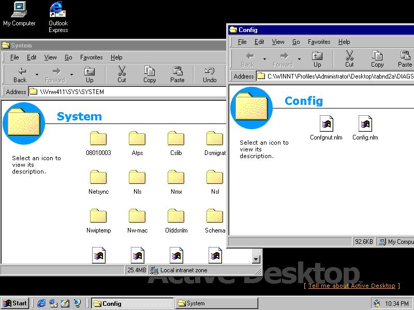Viewport: 414px width, 310px height.
Task: Select the Config.nlm file
Action: pyautogui.click(x=365, y=128)
